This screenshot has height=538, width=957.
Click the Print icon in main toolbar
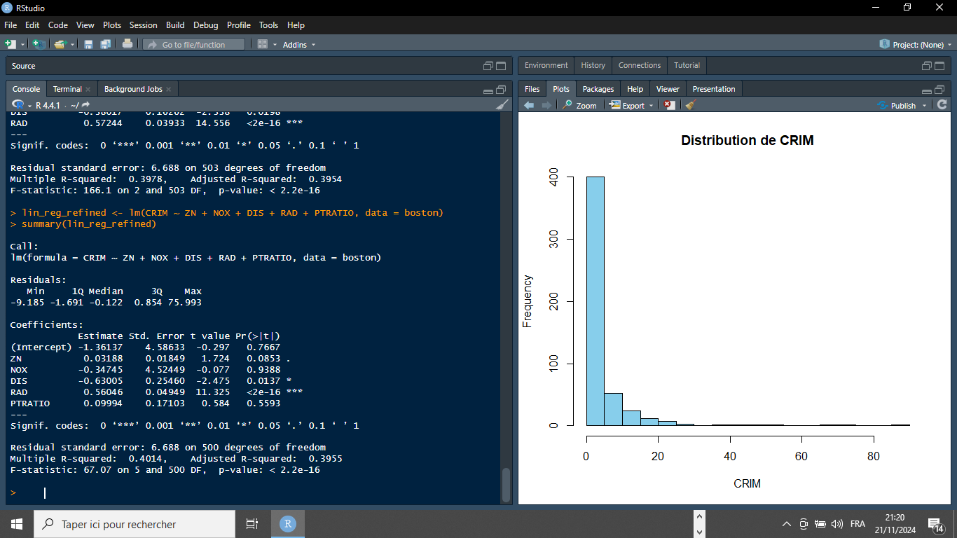tap(128, 44)
